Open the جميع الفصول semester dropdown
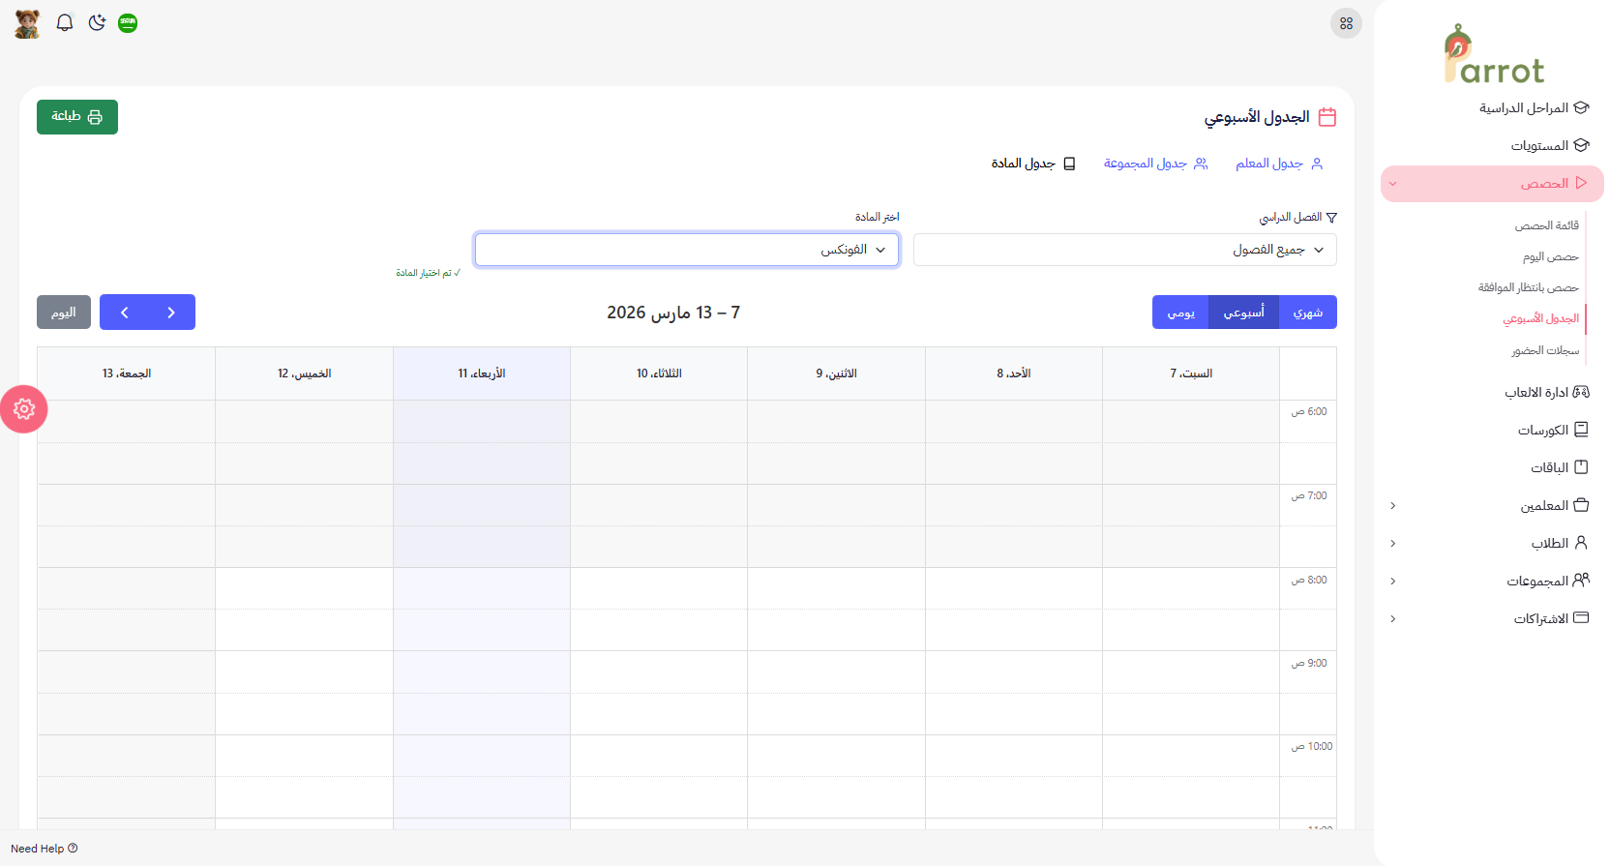The image size is (1610, 866). coord(1124,250)
